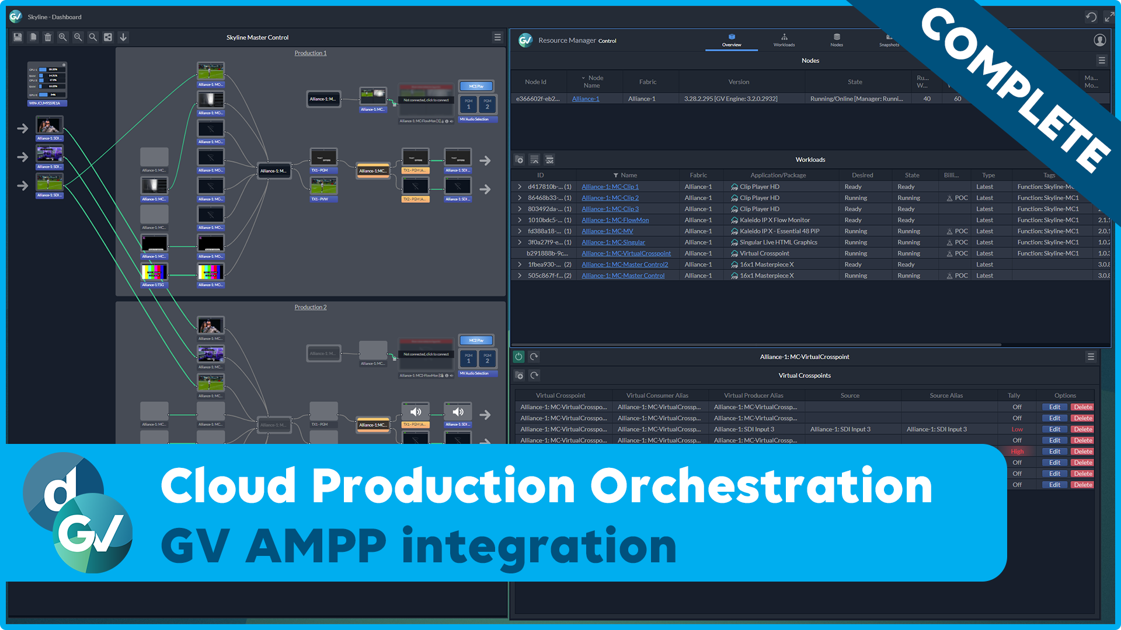Viewport: 1121px width, 630px height.
Task: Zoom in using the magnifier plus icon
Action: tap(63, 37)
